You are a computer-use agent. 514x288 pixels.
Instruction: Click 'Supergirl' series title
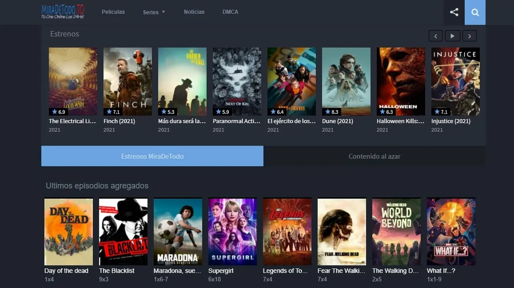pyautogui.click(x=221, y=271)
